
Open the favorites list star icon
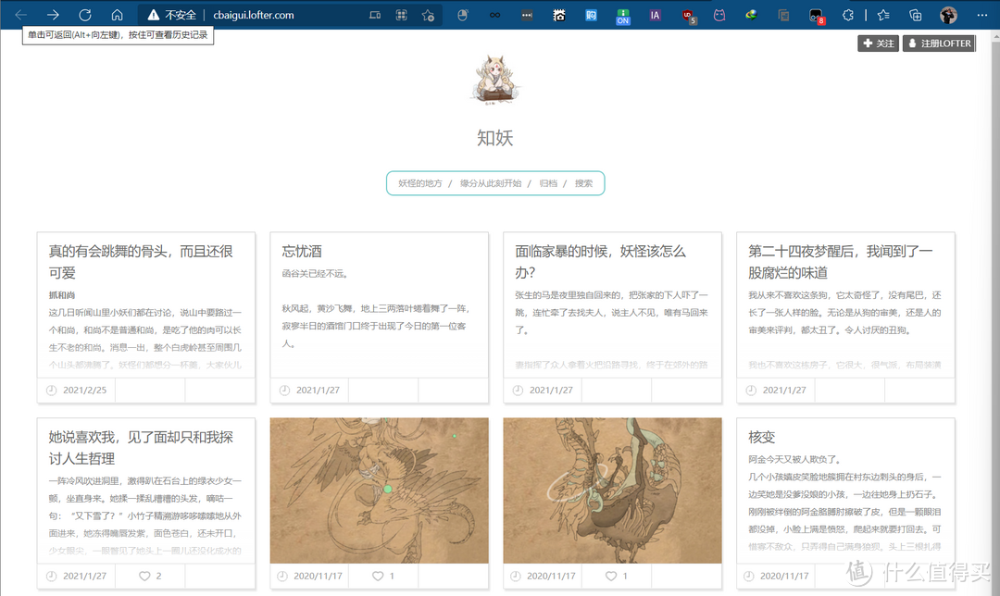click(x=883, y=15)
